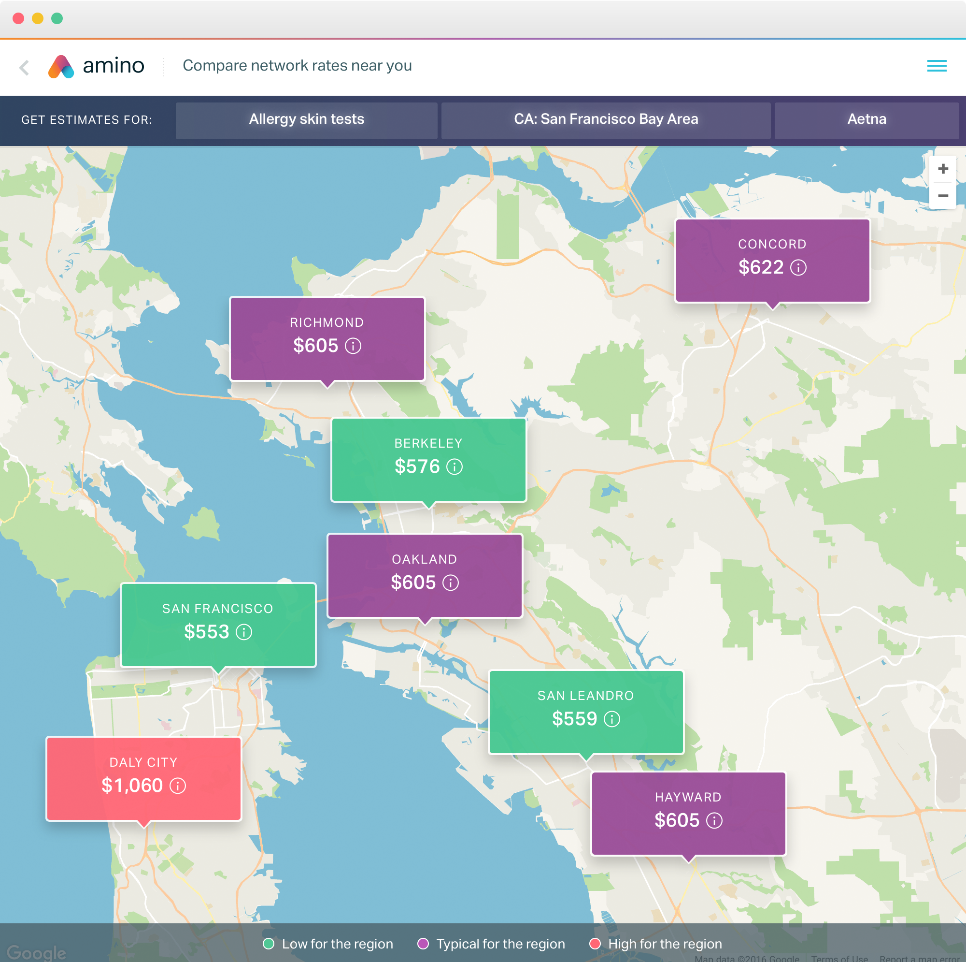This screenshot has width=966, height=962.
Task: Click the green Low for the region legend dot
Action: [x=269, y=944]
